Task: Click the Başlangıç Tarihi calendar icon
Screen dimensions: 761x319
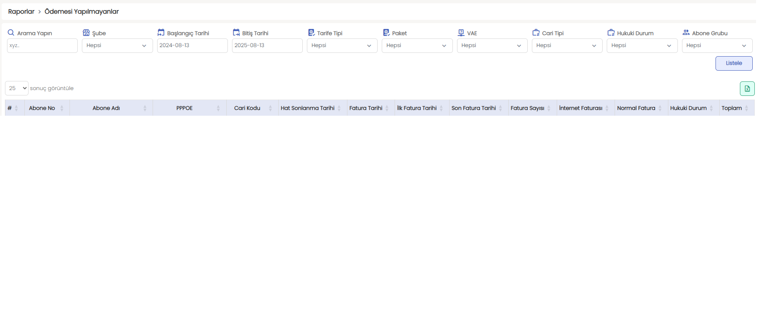Action: coord(161,33)
